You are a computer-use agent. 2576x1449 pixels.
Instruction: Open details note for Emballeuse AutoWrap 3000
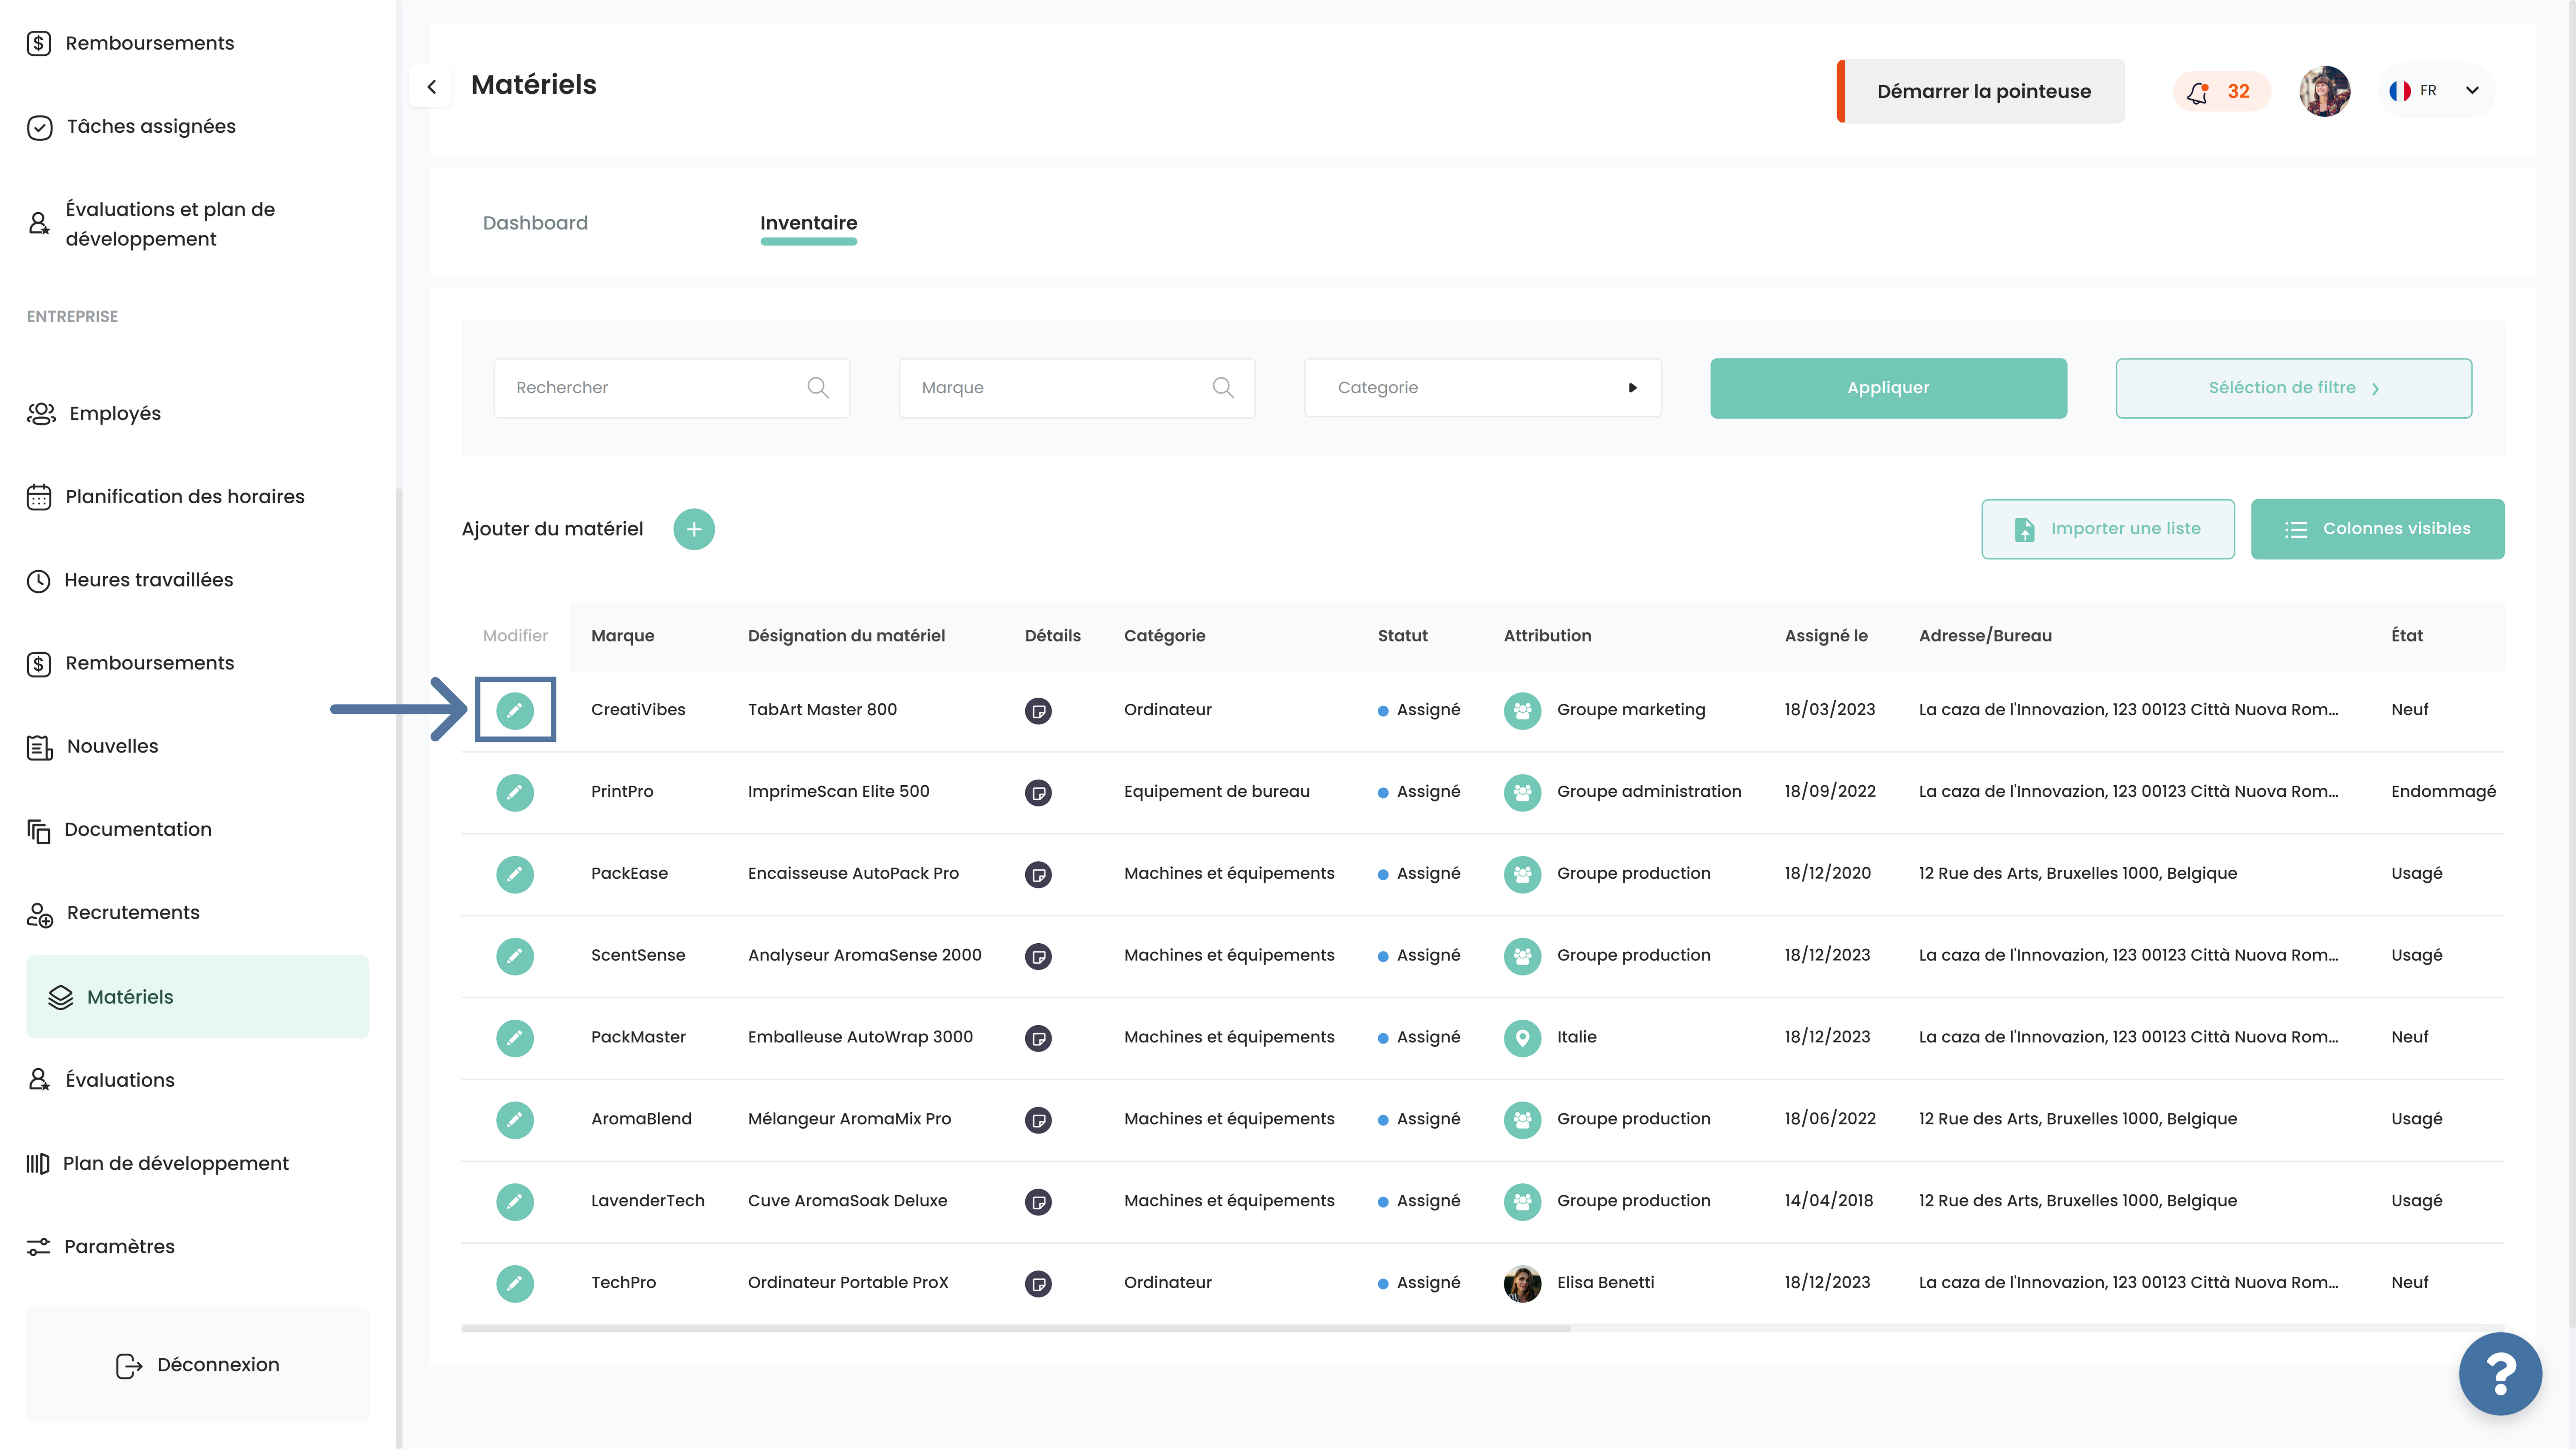tap(1038, 1039)
